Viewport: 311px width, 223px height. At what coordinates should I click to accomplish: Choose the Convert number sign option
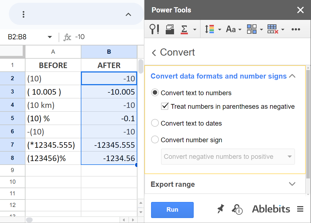[x=155, y=140]
